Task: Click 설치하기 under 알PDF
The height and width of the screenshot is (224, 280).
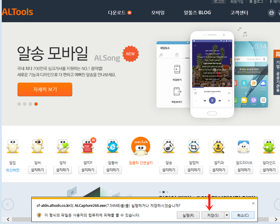Action: pyautogui.click(x=88, y=170)
